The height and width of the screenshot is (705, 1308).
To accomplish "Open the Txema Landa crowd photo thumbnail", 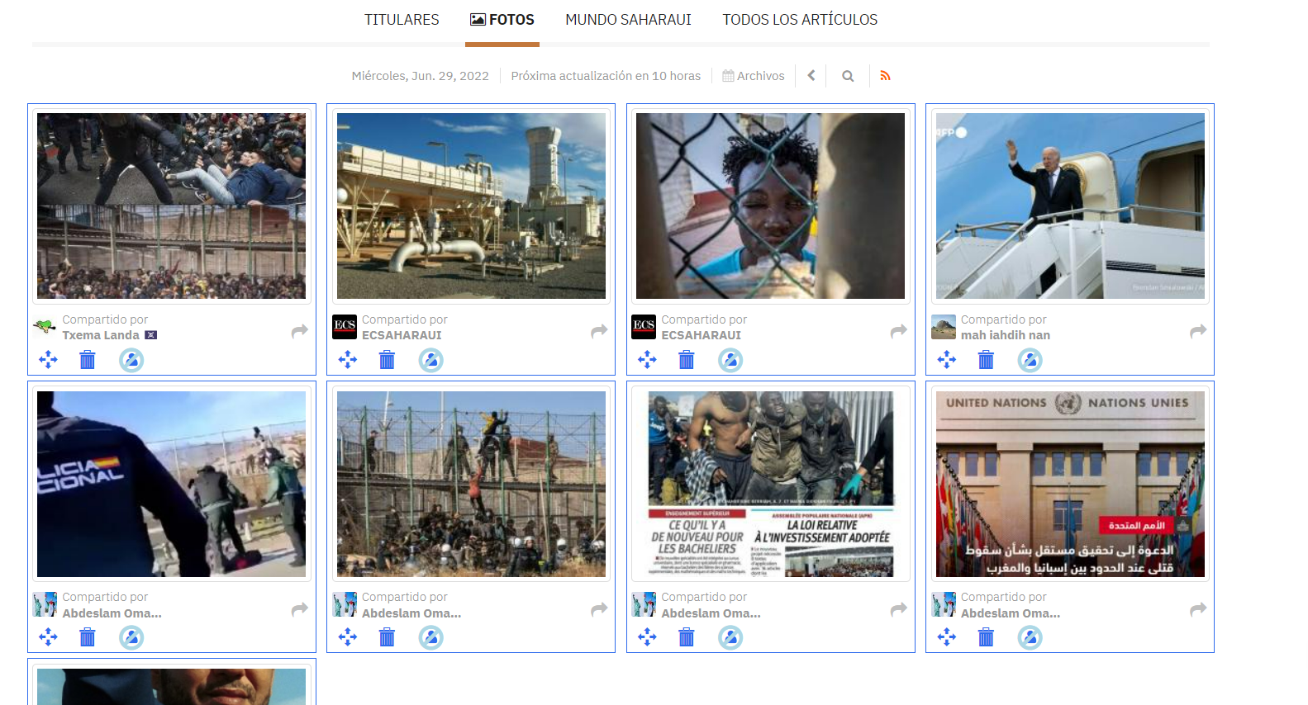I will click(x=172, y=206).
